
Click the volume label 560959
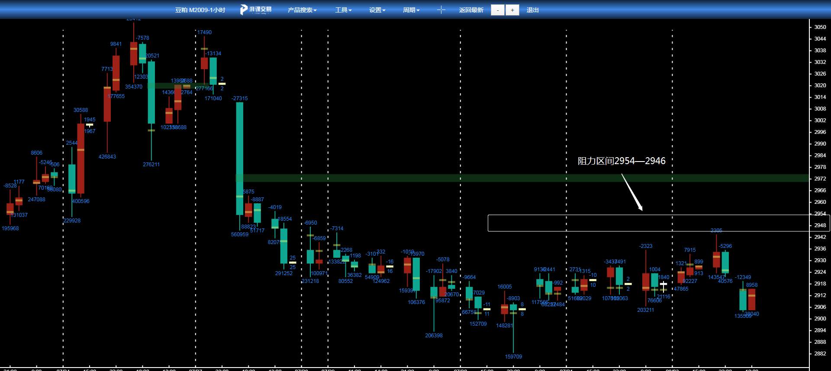click(240, 235)
